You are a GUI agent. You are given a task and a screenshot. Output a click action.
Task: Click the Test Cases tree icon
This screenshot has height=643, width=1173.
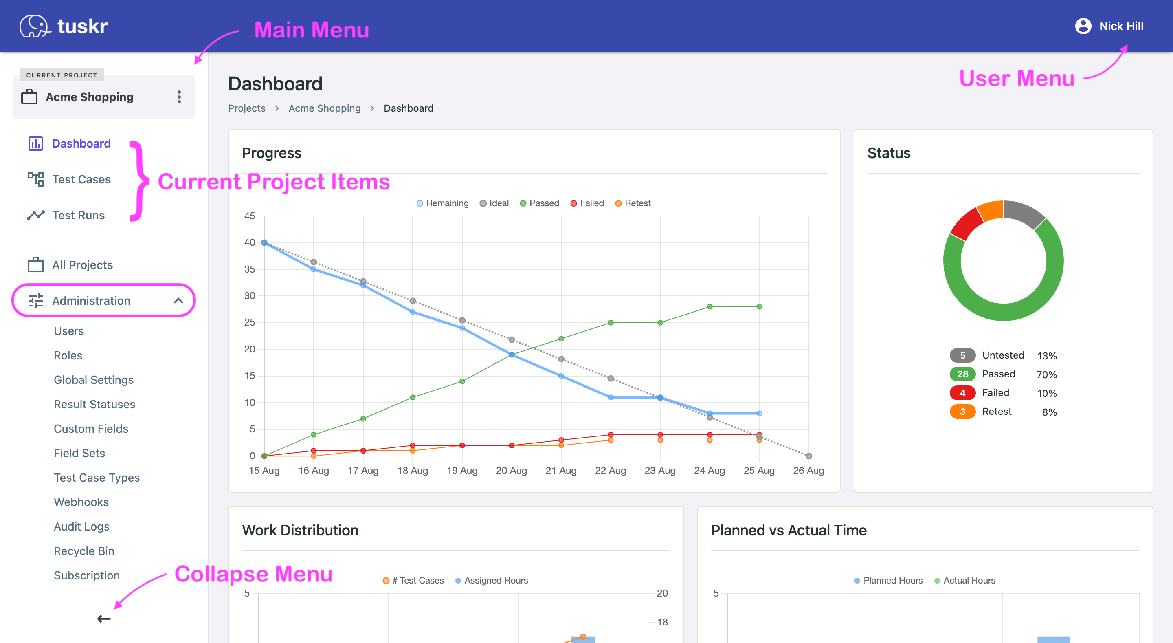tap(35, 179)
